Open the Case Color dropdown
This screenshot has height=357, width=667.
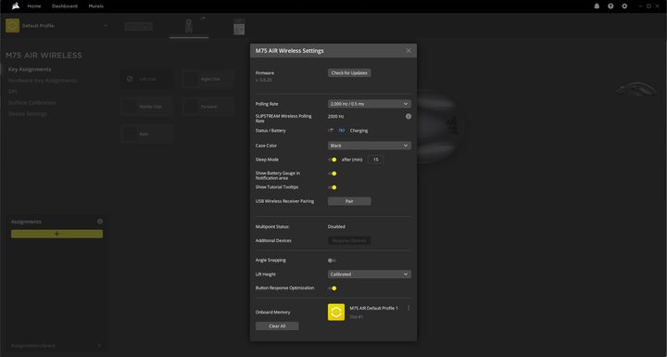(x=370, y=146)
